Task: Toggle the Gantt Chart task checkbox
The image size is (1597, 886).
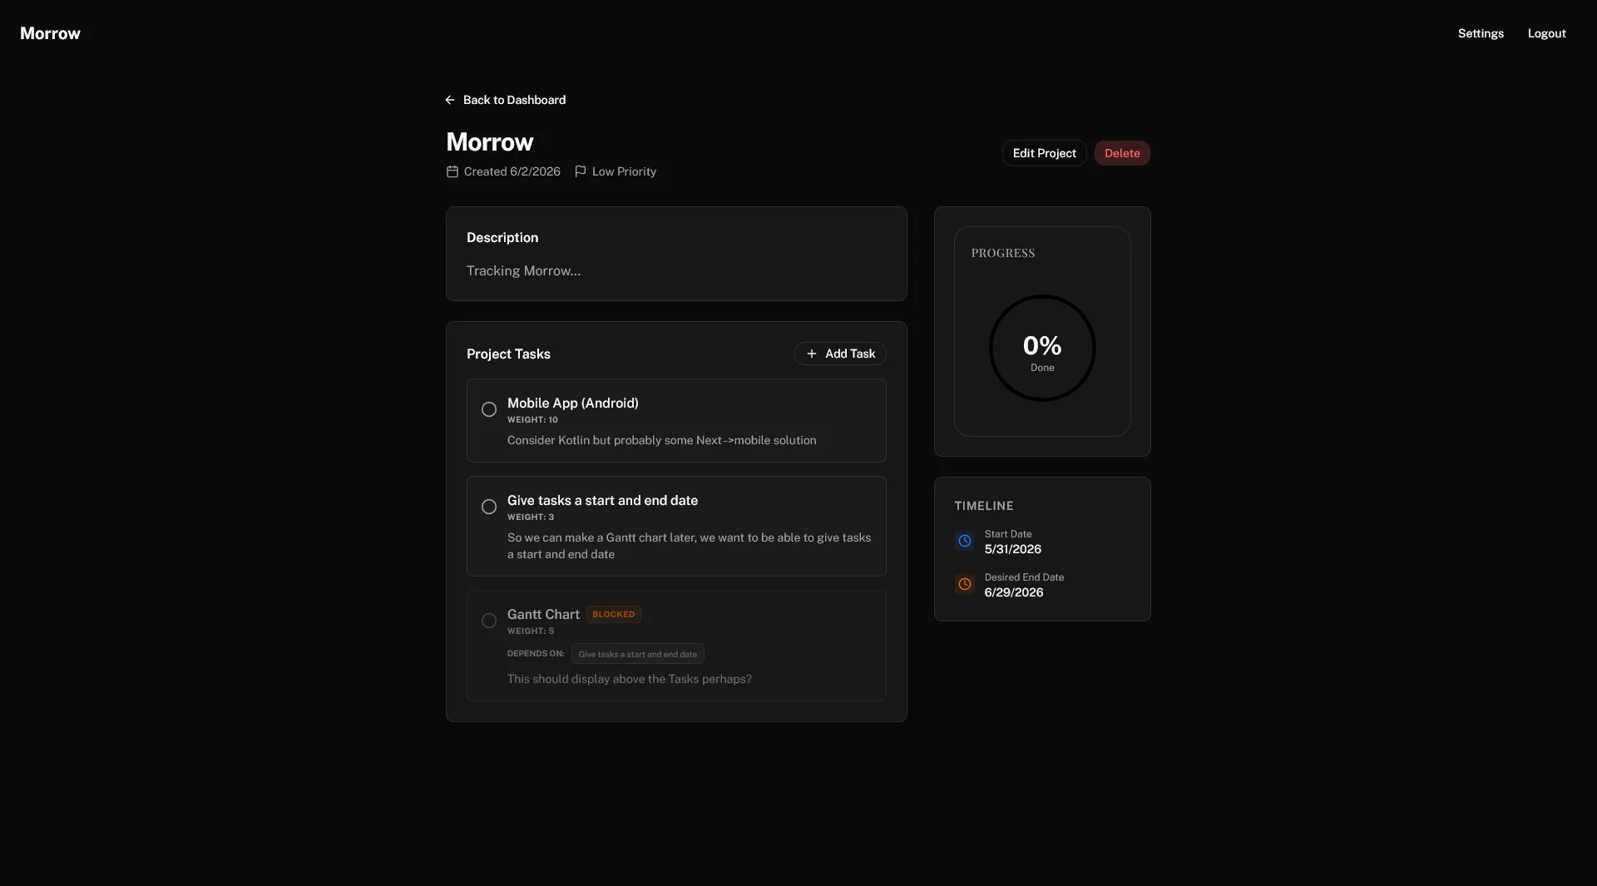Action: click(x=489, y=621)
